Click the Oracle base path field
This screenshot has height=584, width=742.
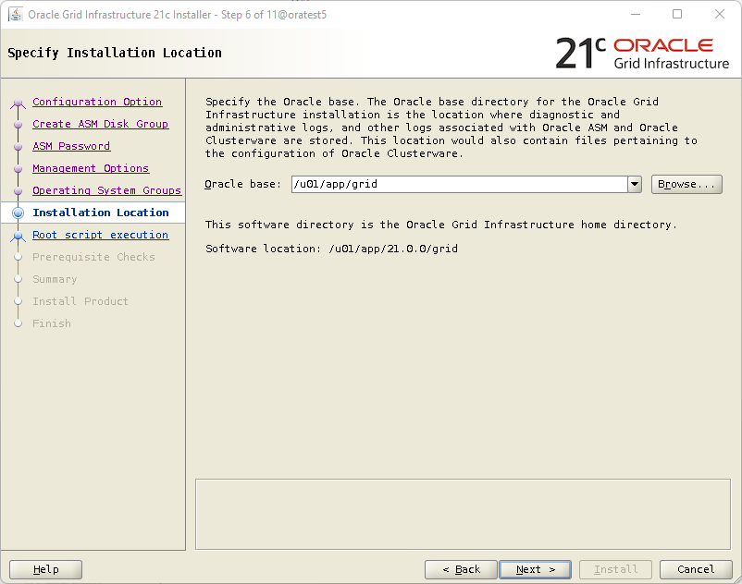point(460,184)
